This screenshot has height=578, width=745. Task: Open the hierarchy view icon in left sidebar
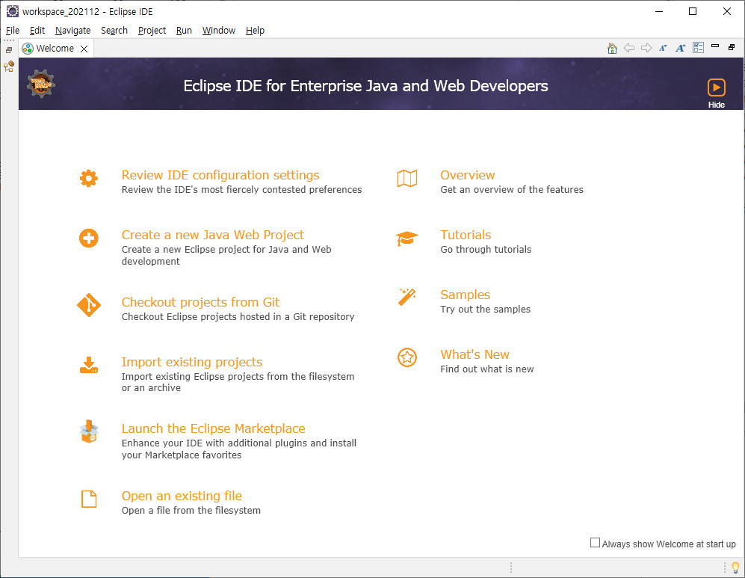pyautogui.click(x=9, y=67)
